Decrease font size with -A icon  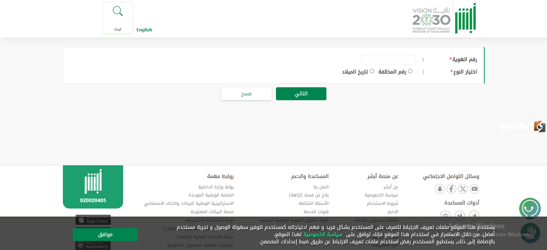pos(474,215)
